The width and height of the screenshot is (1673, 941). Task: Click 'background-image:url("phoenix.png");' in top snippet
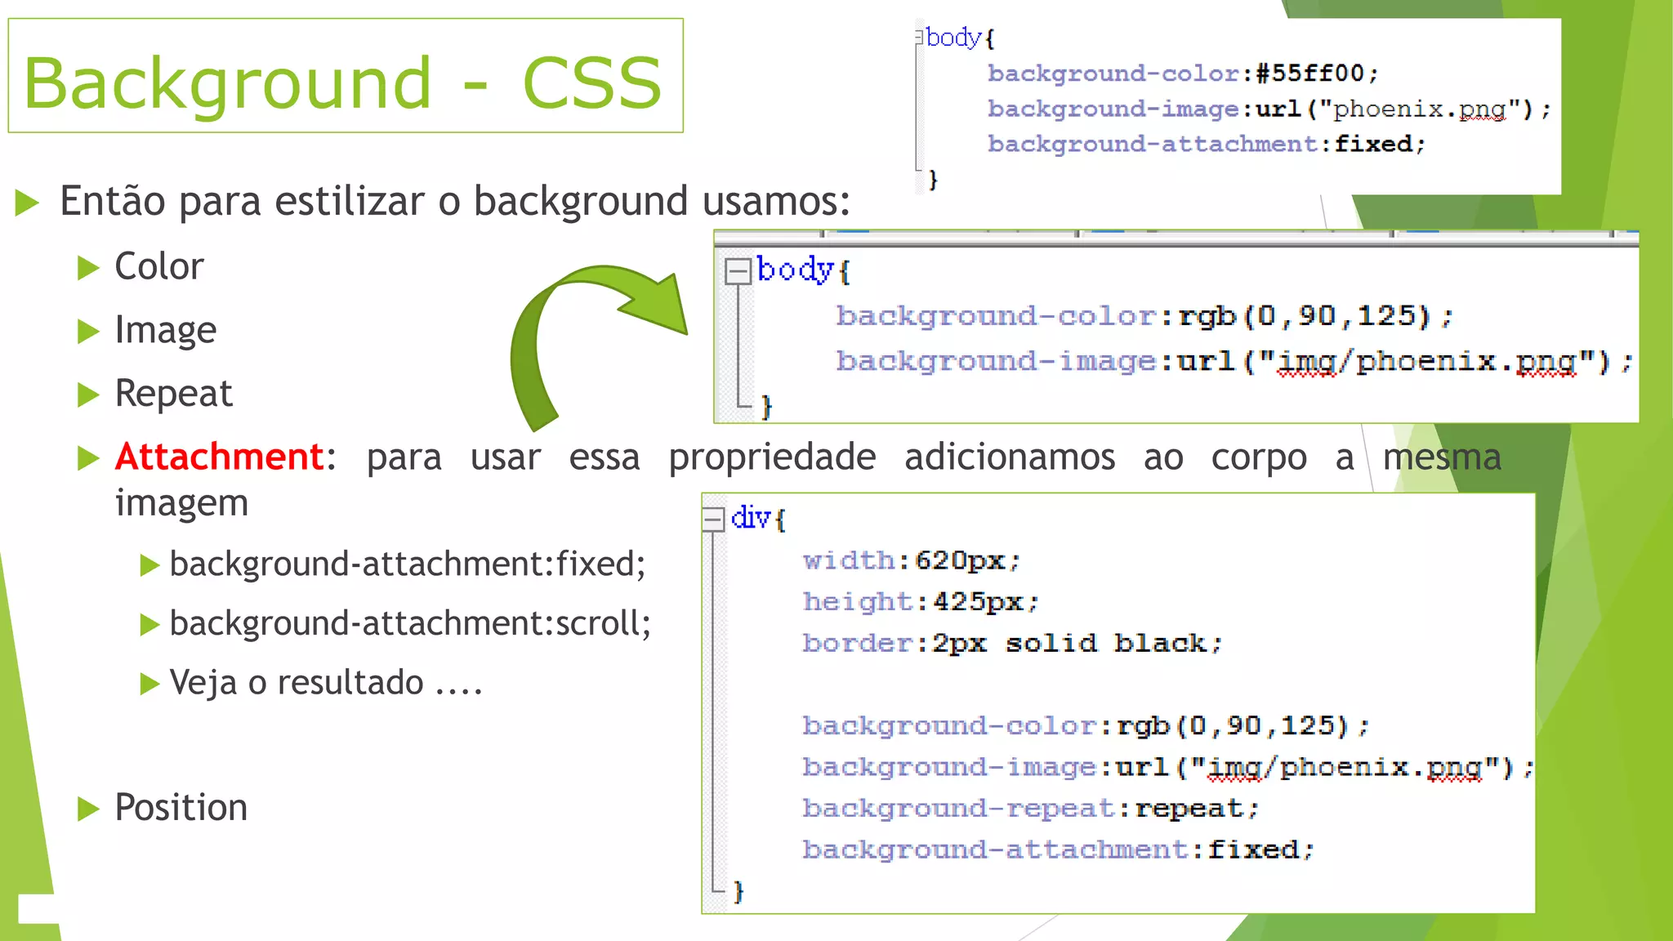pos(1269,109)
